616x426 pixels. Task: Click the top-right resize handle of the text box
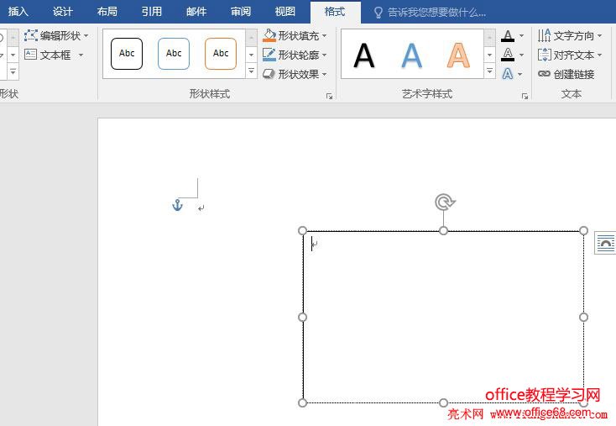[x=584, y=230]
